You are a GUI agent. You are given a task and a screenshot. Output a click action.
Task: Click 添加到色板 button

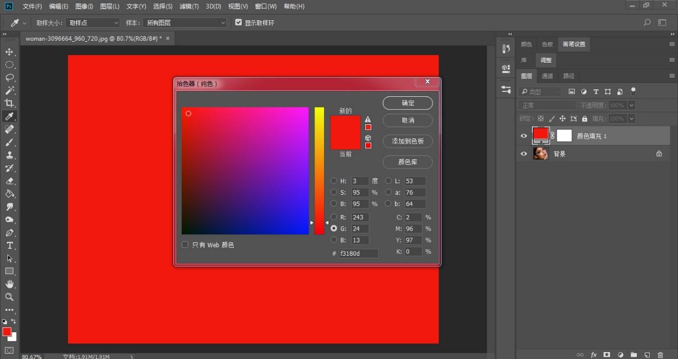[x=408, y=141]
